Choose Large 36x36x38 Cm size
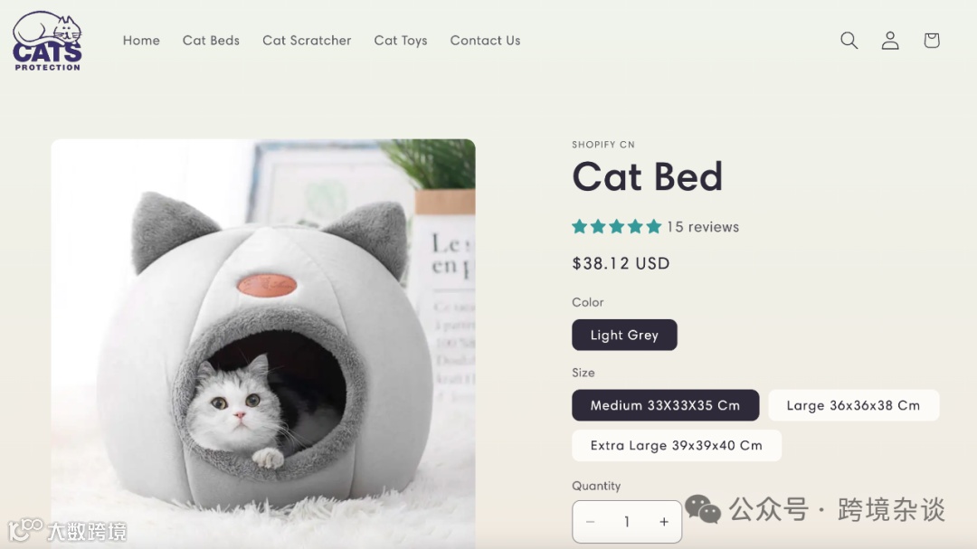The image size is (977, 549). [854, 405]
